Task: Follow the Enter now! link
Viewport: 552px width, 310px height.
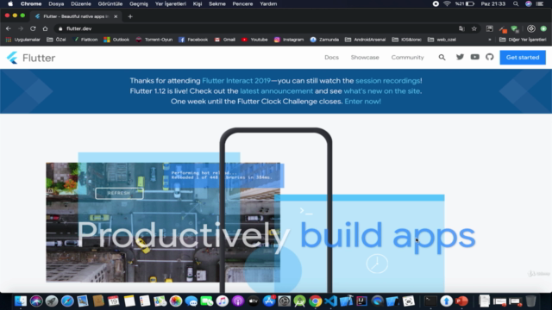Action: (x=362, y=102)
